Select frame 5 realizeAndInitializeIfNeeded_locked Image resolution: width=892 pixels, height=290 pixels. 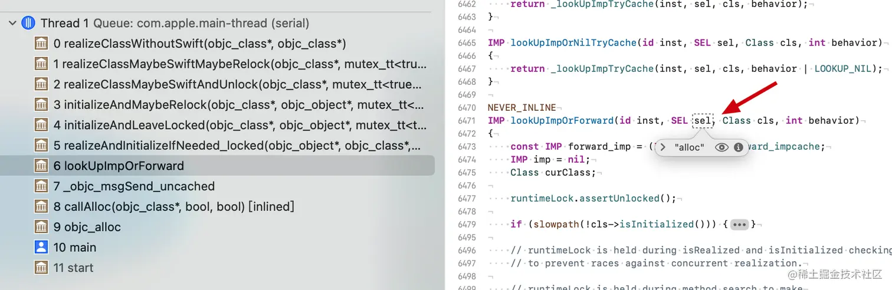coord(237,146)
